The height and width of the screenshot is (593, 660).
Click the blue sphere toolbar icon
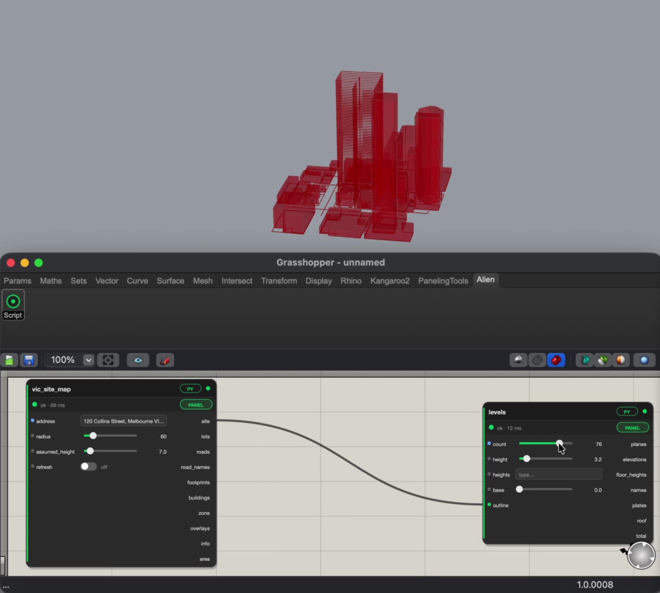644,360
